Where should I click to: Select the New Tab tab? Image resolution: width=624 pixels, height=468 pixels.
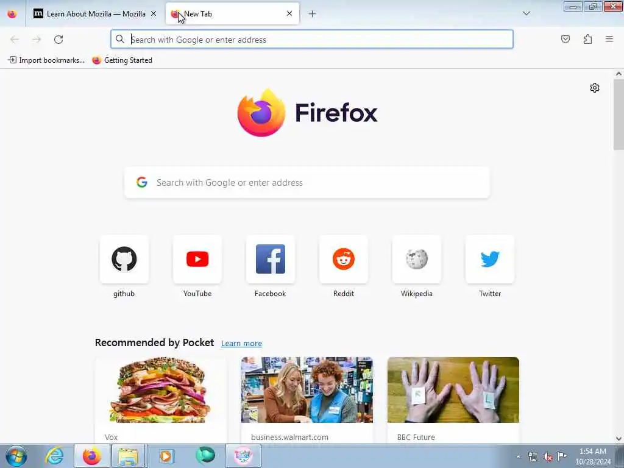[x=232, y=14]
